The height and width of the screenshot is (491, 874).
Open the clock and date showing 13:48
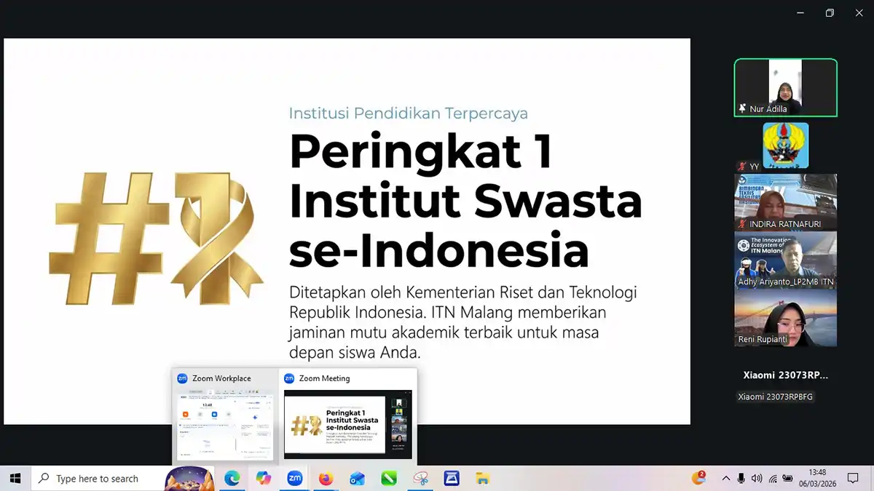(x=817, y=478)
